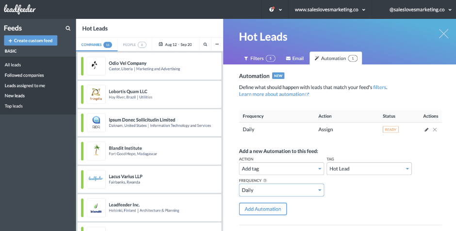Viewport: 456px width, 231px height.
Task: Open the date range Aug 12 - Sep 20
Action: (175, 45)
